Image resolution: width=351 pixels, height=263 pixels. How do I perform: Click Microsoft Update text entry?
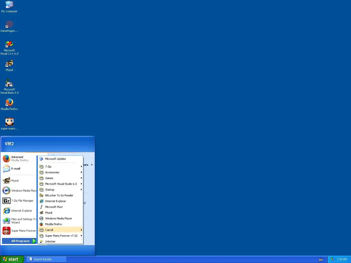click(x=55, y=159)
